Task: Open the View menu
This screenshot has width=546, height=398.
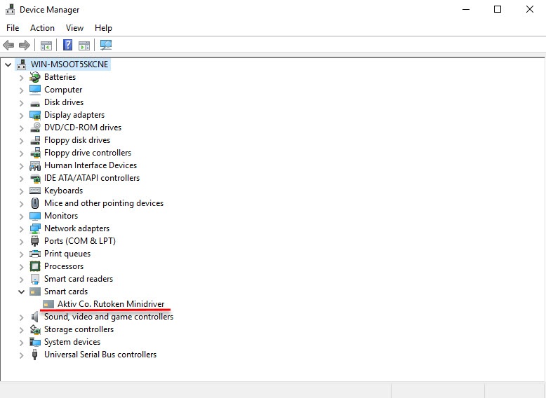Action: click(75, 28)
